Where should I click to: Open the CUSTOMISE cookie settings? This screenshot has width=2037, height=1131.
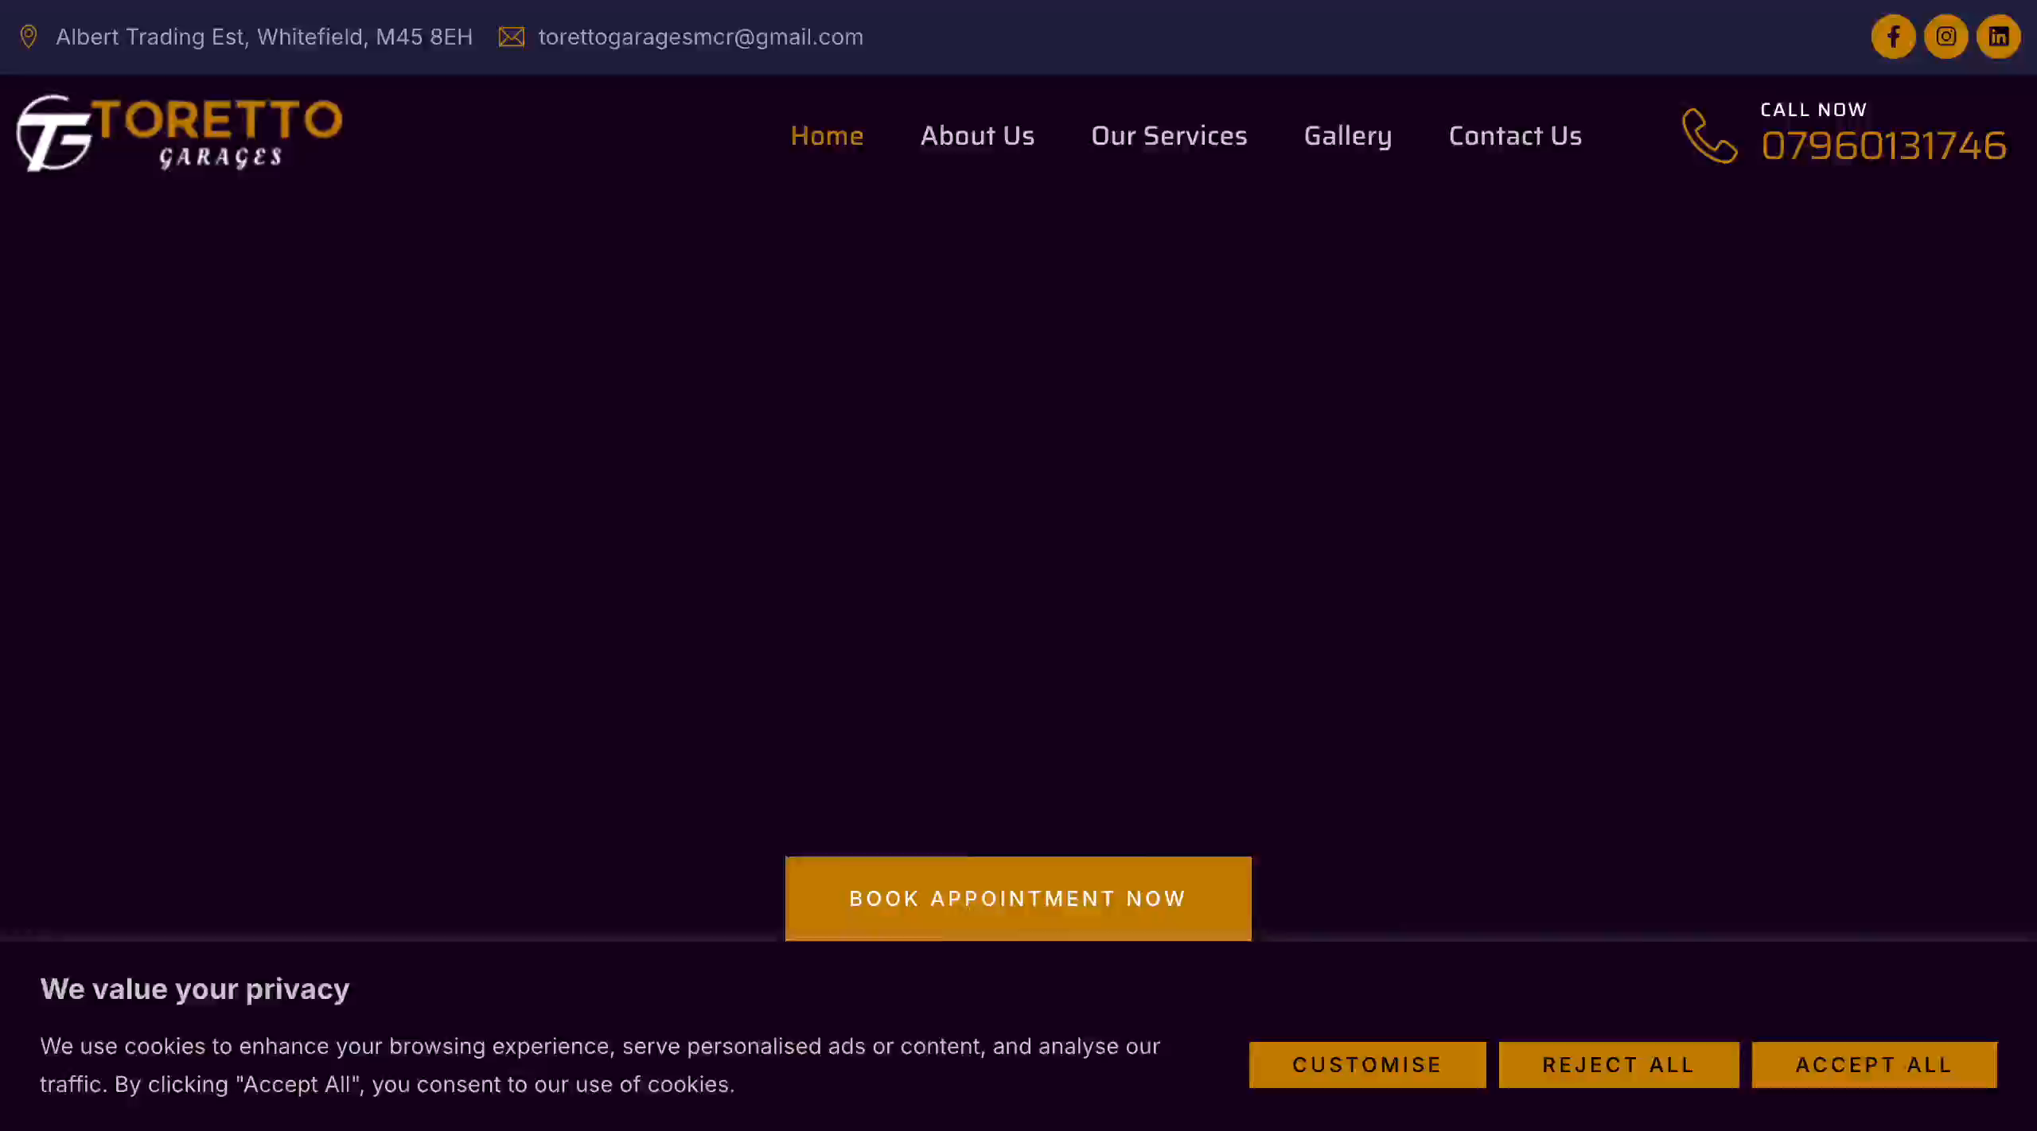(x=1367, y=1064)
